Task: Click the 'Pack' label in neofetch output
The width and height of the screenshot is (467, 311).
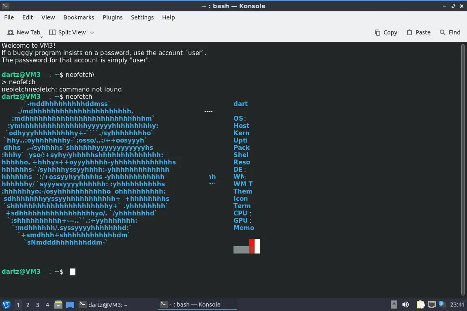Action: pyautogui.click(x=242, y=148)
